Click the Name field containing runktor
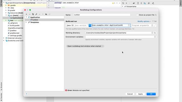This screenshot has width=182, height=102. (x=102, y=15)
